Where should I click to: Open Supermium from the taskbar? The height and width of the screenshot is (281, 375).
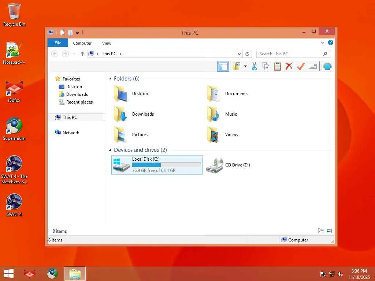click(52, 274)
